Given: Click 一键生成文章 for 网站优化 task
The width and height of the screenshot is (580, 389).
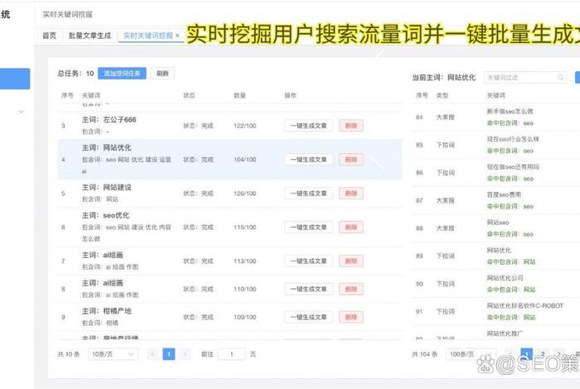Looking at the screenshot, I should pos(308,160).
